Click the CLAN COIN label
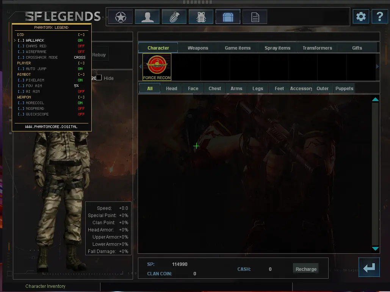390x292 pixels. point(160,273)
